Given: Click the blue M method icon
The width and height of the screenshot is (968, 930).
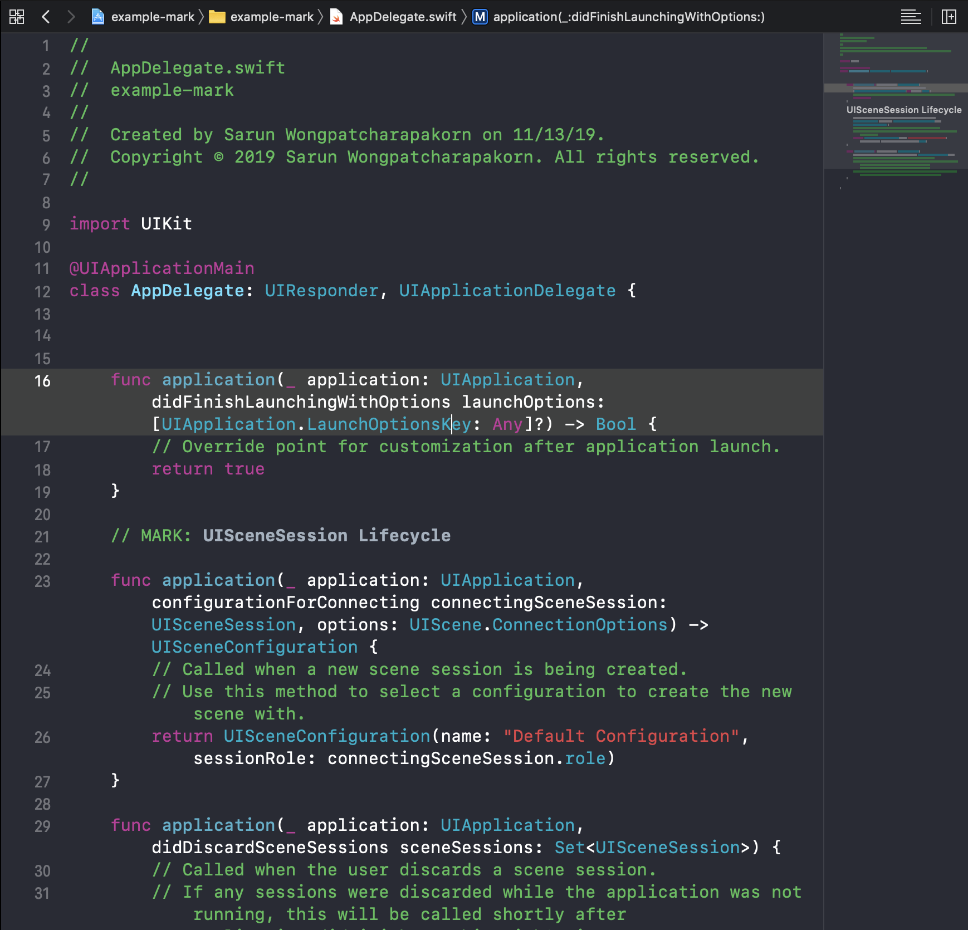Looking at the screenshot, I should (x=480, y=17).
